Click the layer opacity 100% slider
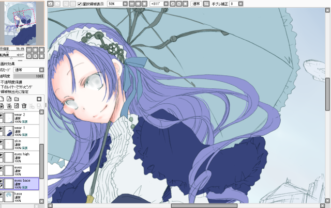 (x=29, y=76)
